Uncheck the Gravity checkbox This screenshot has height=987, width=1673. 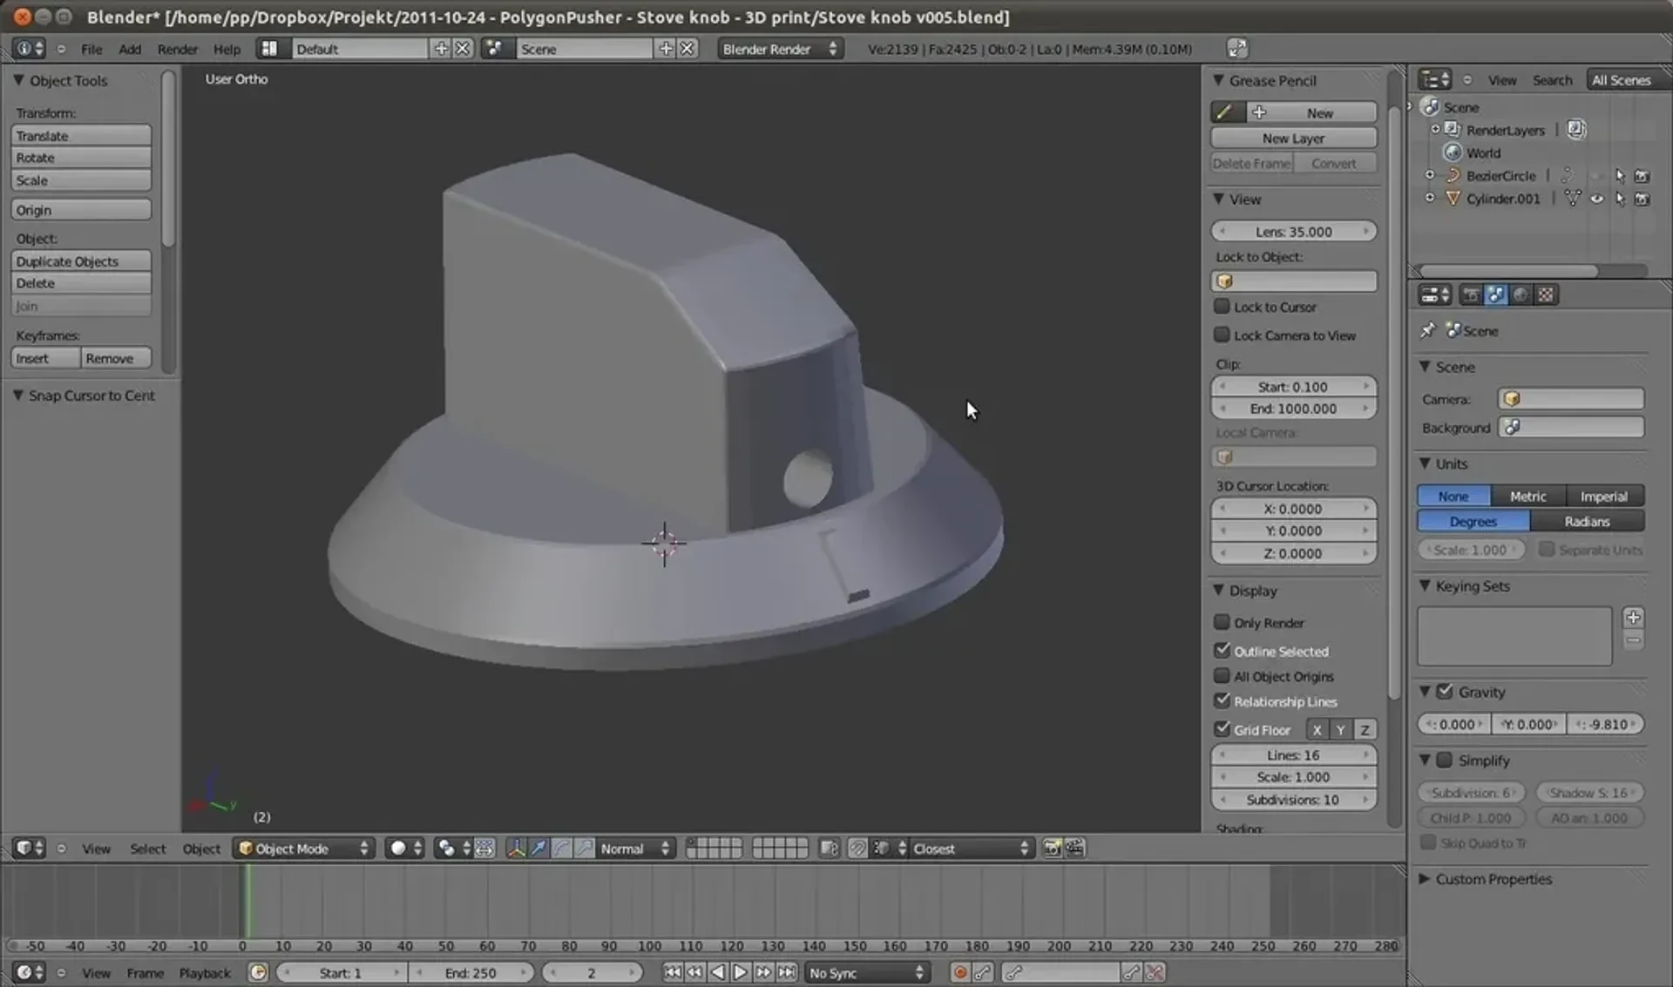point(1445,692)
